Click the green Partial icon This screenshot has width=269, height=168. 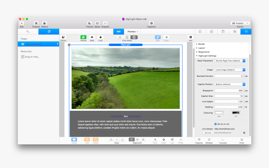click(x=84, y=37)
